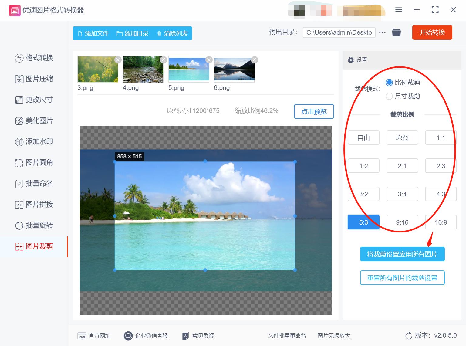This screenshot has height=346, width=466.
Task: Click 重置所有图片的裁剪设置 button
Action: click(402, 278)
